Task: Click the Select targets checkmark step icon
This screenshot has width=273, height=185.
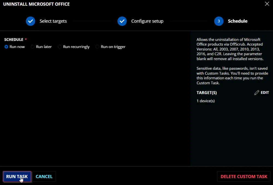Action: pos(31,21)
